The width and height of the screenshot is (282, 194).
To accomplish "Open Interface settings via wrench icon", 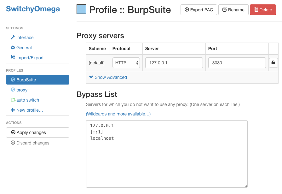I will [13, 38].
